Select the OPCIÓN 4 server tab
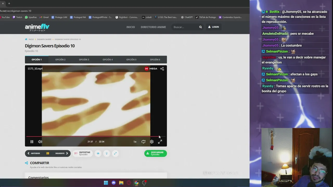 [108, 59]
